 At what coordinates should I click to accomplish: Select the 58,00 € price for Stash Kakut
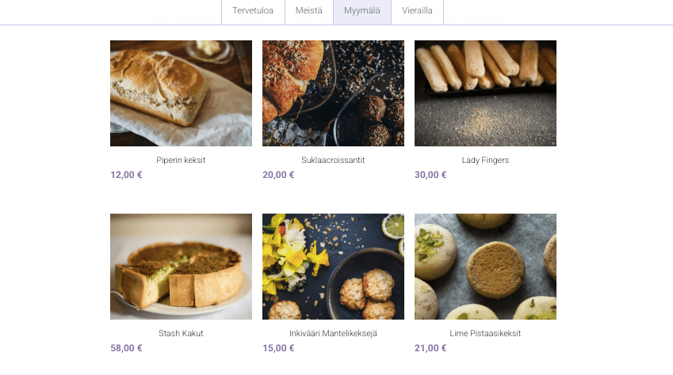126,348
